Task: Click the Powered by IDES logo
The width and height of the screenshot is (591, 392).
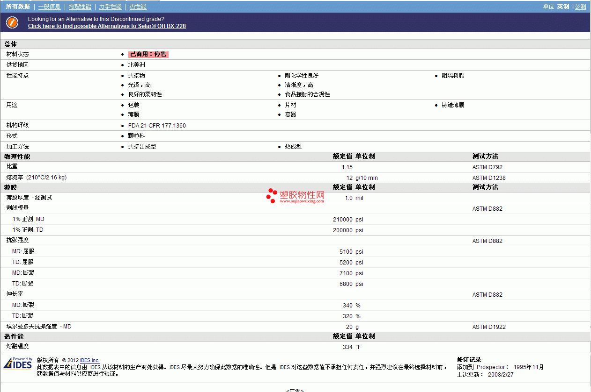Action: tap(18, 363)
